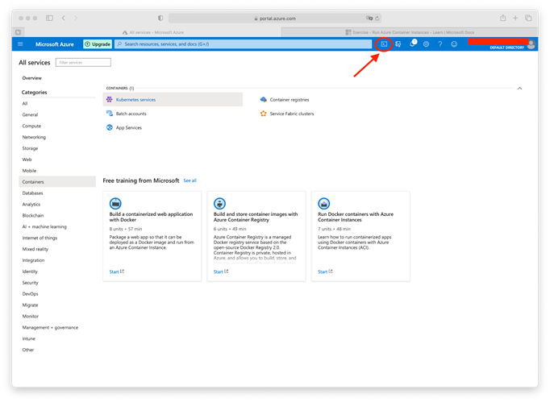Select AI + machine learning category
This screenshot has width=550, height=402.
pyautogui.click(x=44, y=226)
